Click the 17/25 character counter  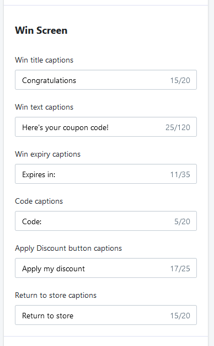180,268
